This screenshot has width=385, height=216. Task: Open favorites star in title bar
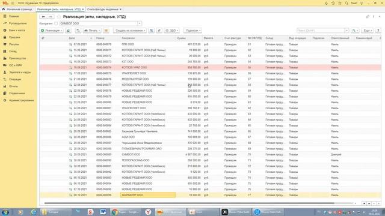(340, 3)
